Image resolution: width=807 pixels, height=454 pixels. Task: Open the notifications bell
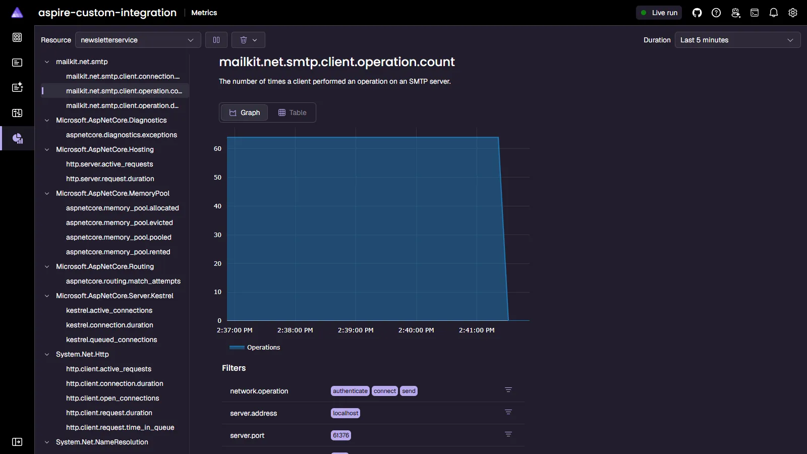[774, 13]
